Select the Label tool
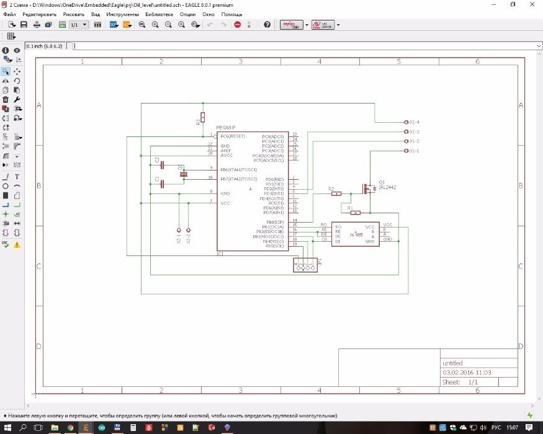Screen dimensions: 543x434 tap(17, 215)
